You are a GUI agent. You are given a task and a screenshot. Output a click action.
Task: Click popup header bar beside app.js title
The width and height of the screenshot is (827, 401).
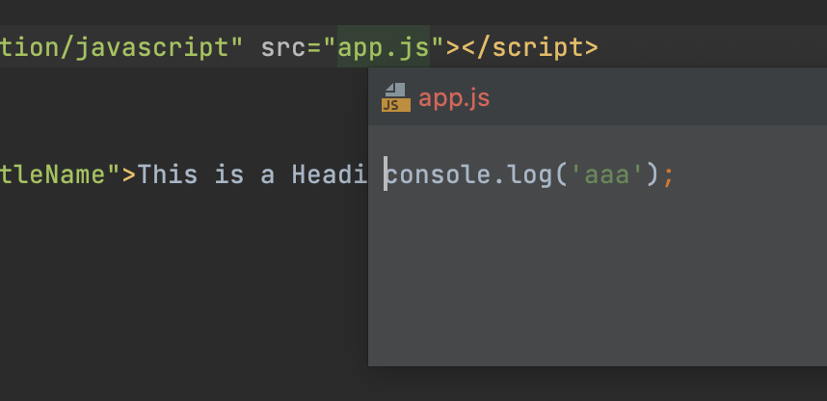pyautogui.click(x=659, y=97)
